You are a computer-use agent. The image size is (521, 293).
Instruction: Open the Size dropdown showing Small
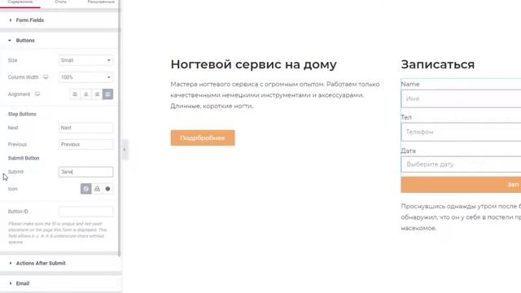pyautogui.click(x=86, y=60)
